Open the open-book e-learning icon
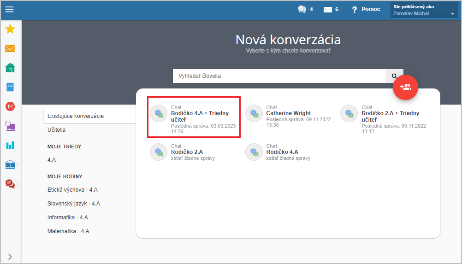The image size is (462, 264). [10, 165]
